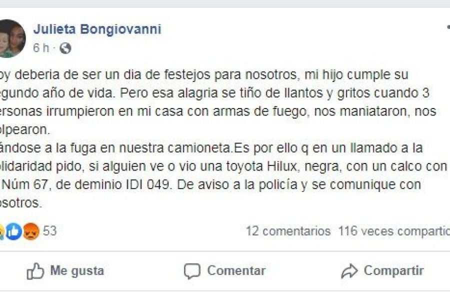View the 12 comentarios

[288, 231]
